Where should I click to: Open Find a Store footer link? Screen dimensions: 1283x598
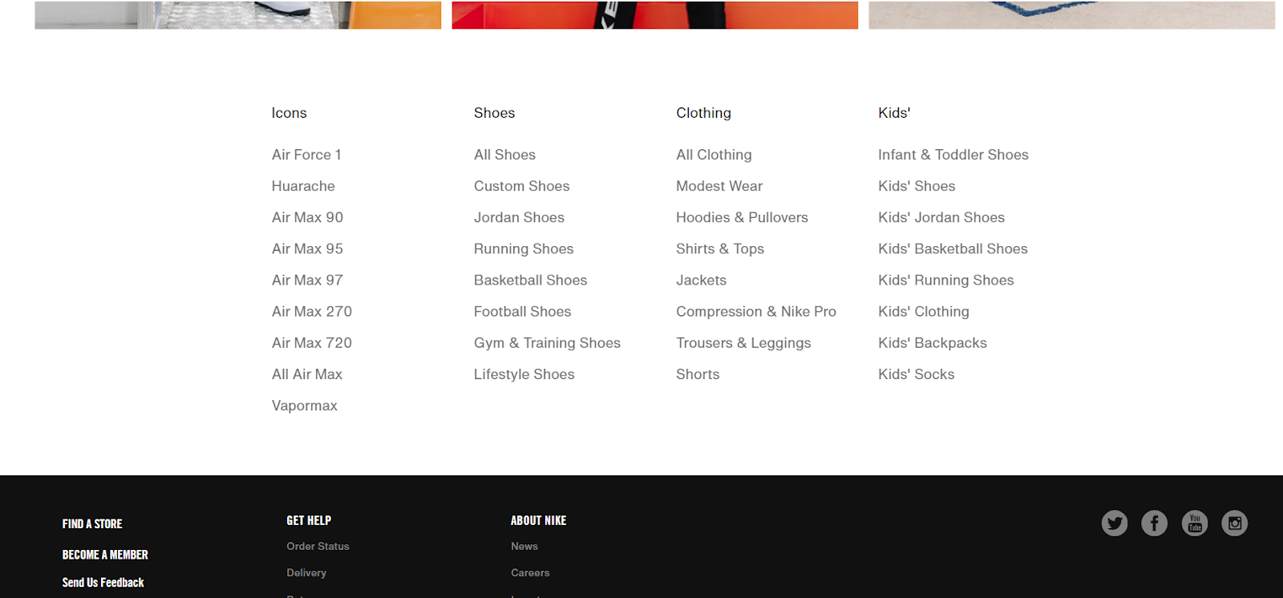click(x=92, y=523)
